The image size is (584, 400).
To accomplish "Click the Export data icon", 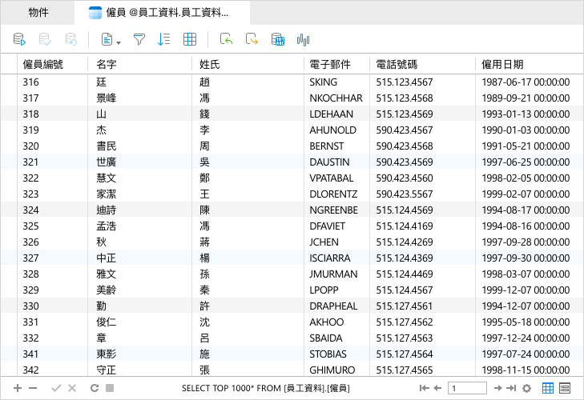I will pyautogui.click(x=252, y=39).
